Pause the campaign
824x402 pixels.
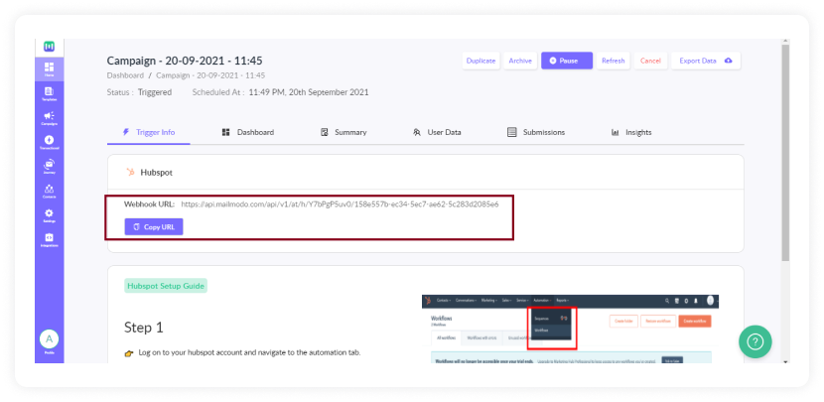coord(567,61)
